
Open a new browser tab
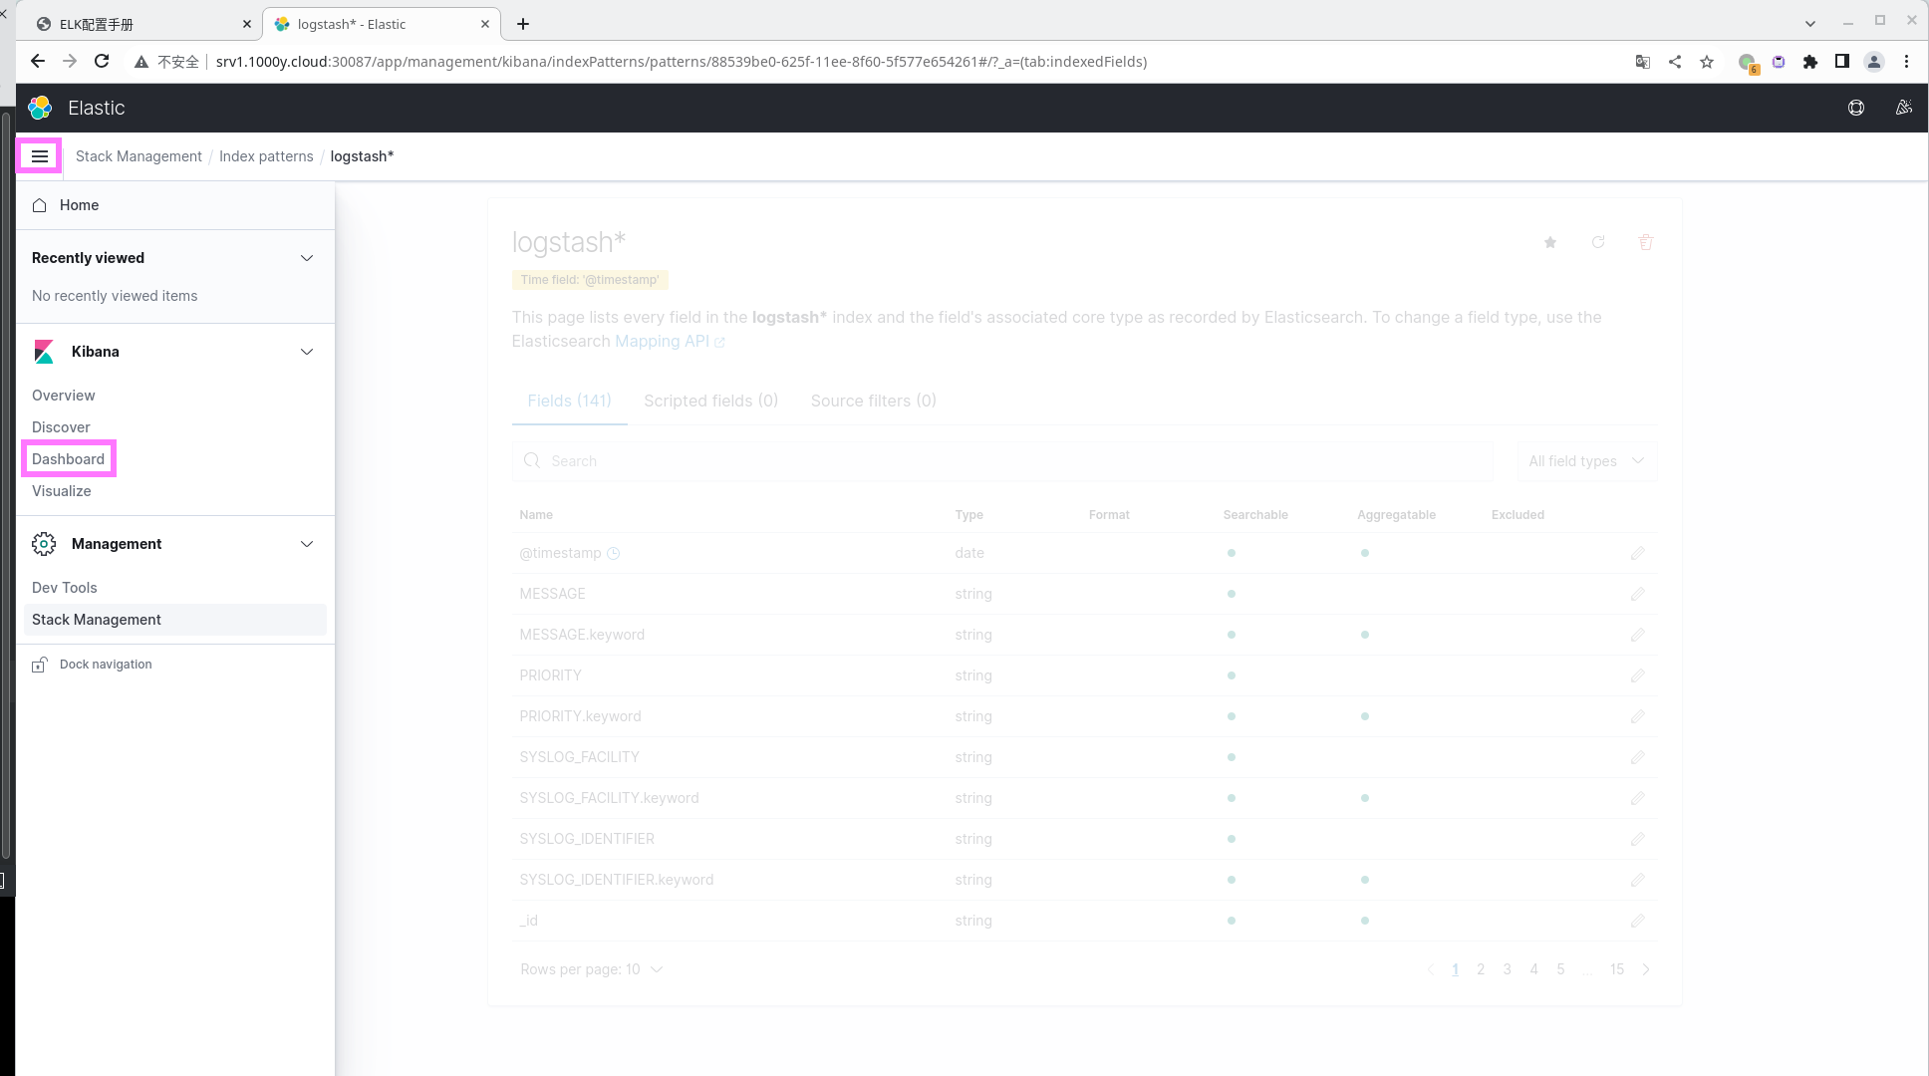(523, 24)
